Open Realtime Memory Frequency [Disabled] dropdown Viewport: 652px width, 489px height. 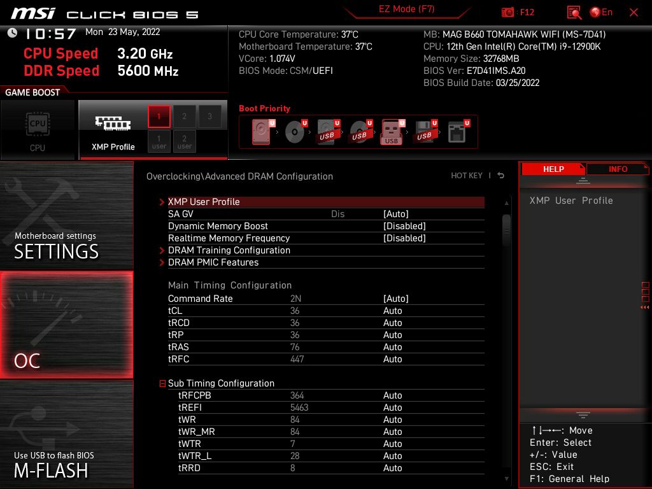[x=404, y=238]
